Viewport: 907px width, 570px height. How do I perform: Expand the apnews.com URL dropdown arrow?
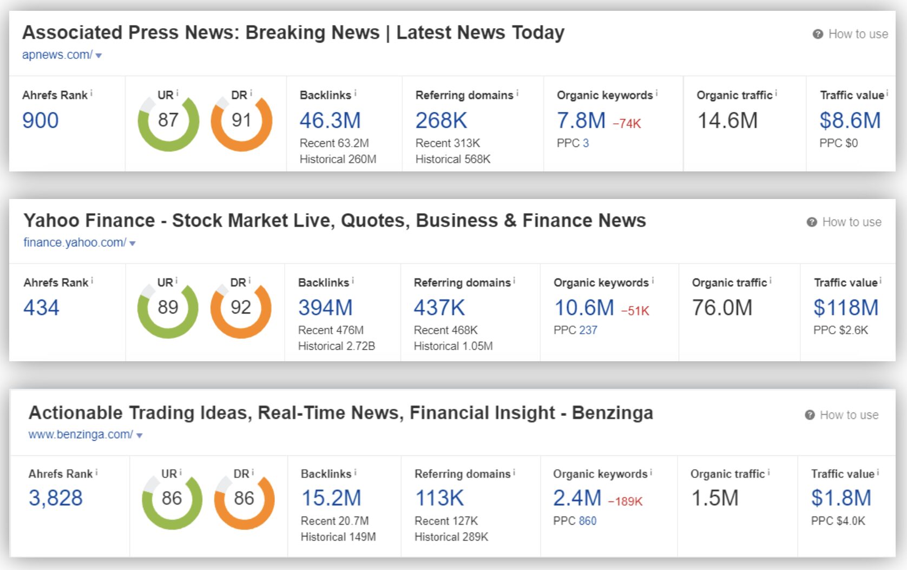[x=98, y=56]
